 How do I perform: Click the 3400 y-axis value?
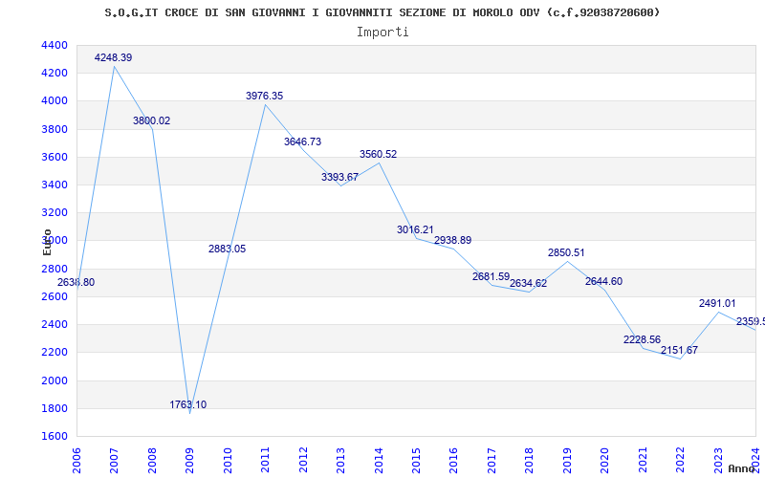[55, 185]
